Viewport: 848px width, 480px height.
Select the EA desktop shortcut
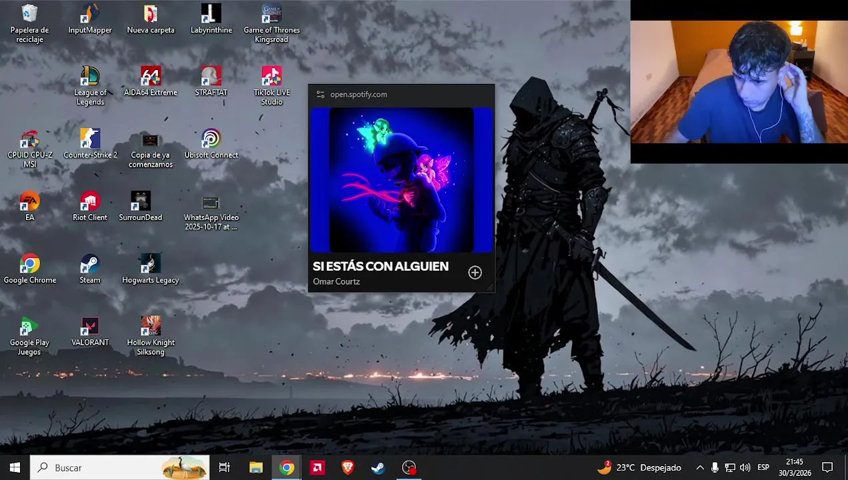pos(29,207)
